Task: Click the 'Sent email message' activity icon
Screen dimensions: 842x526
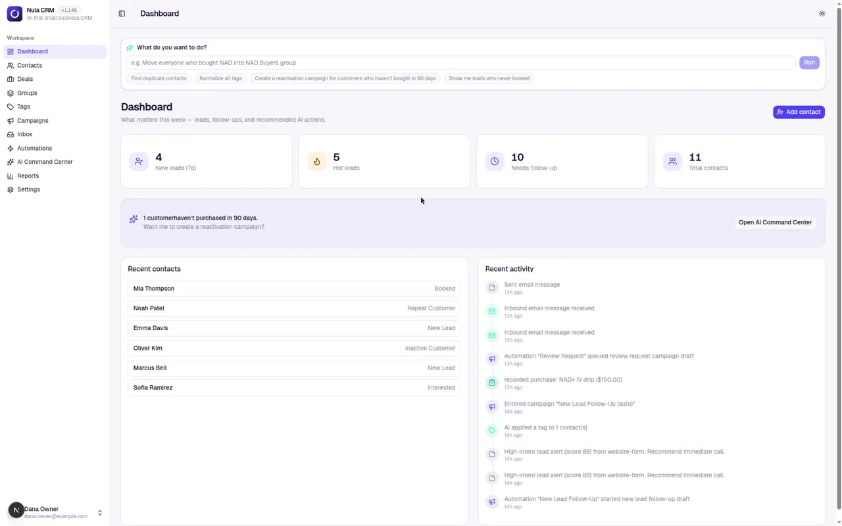Action: (492, 287)
